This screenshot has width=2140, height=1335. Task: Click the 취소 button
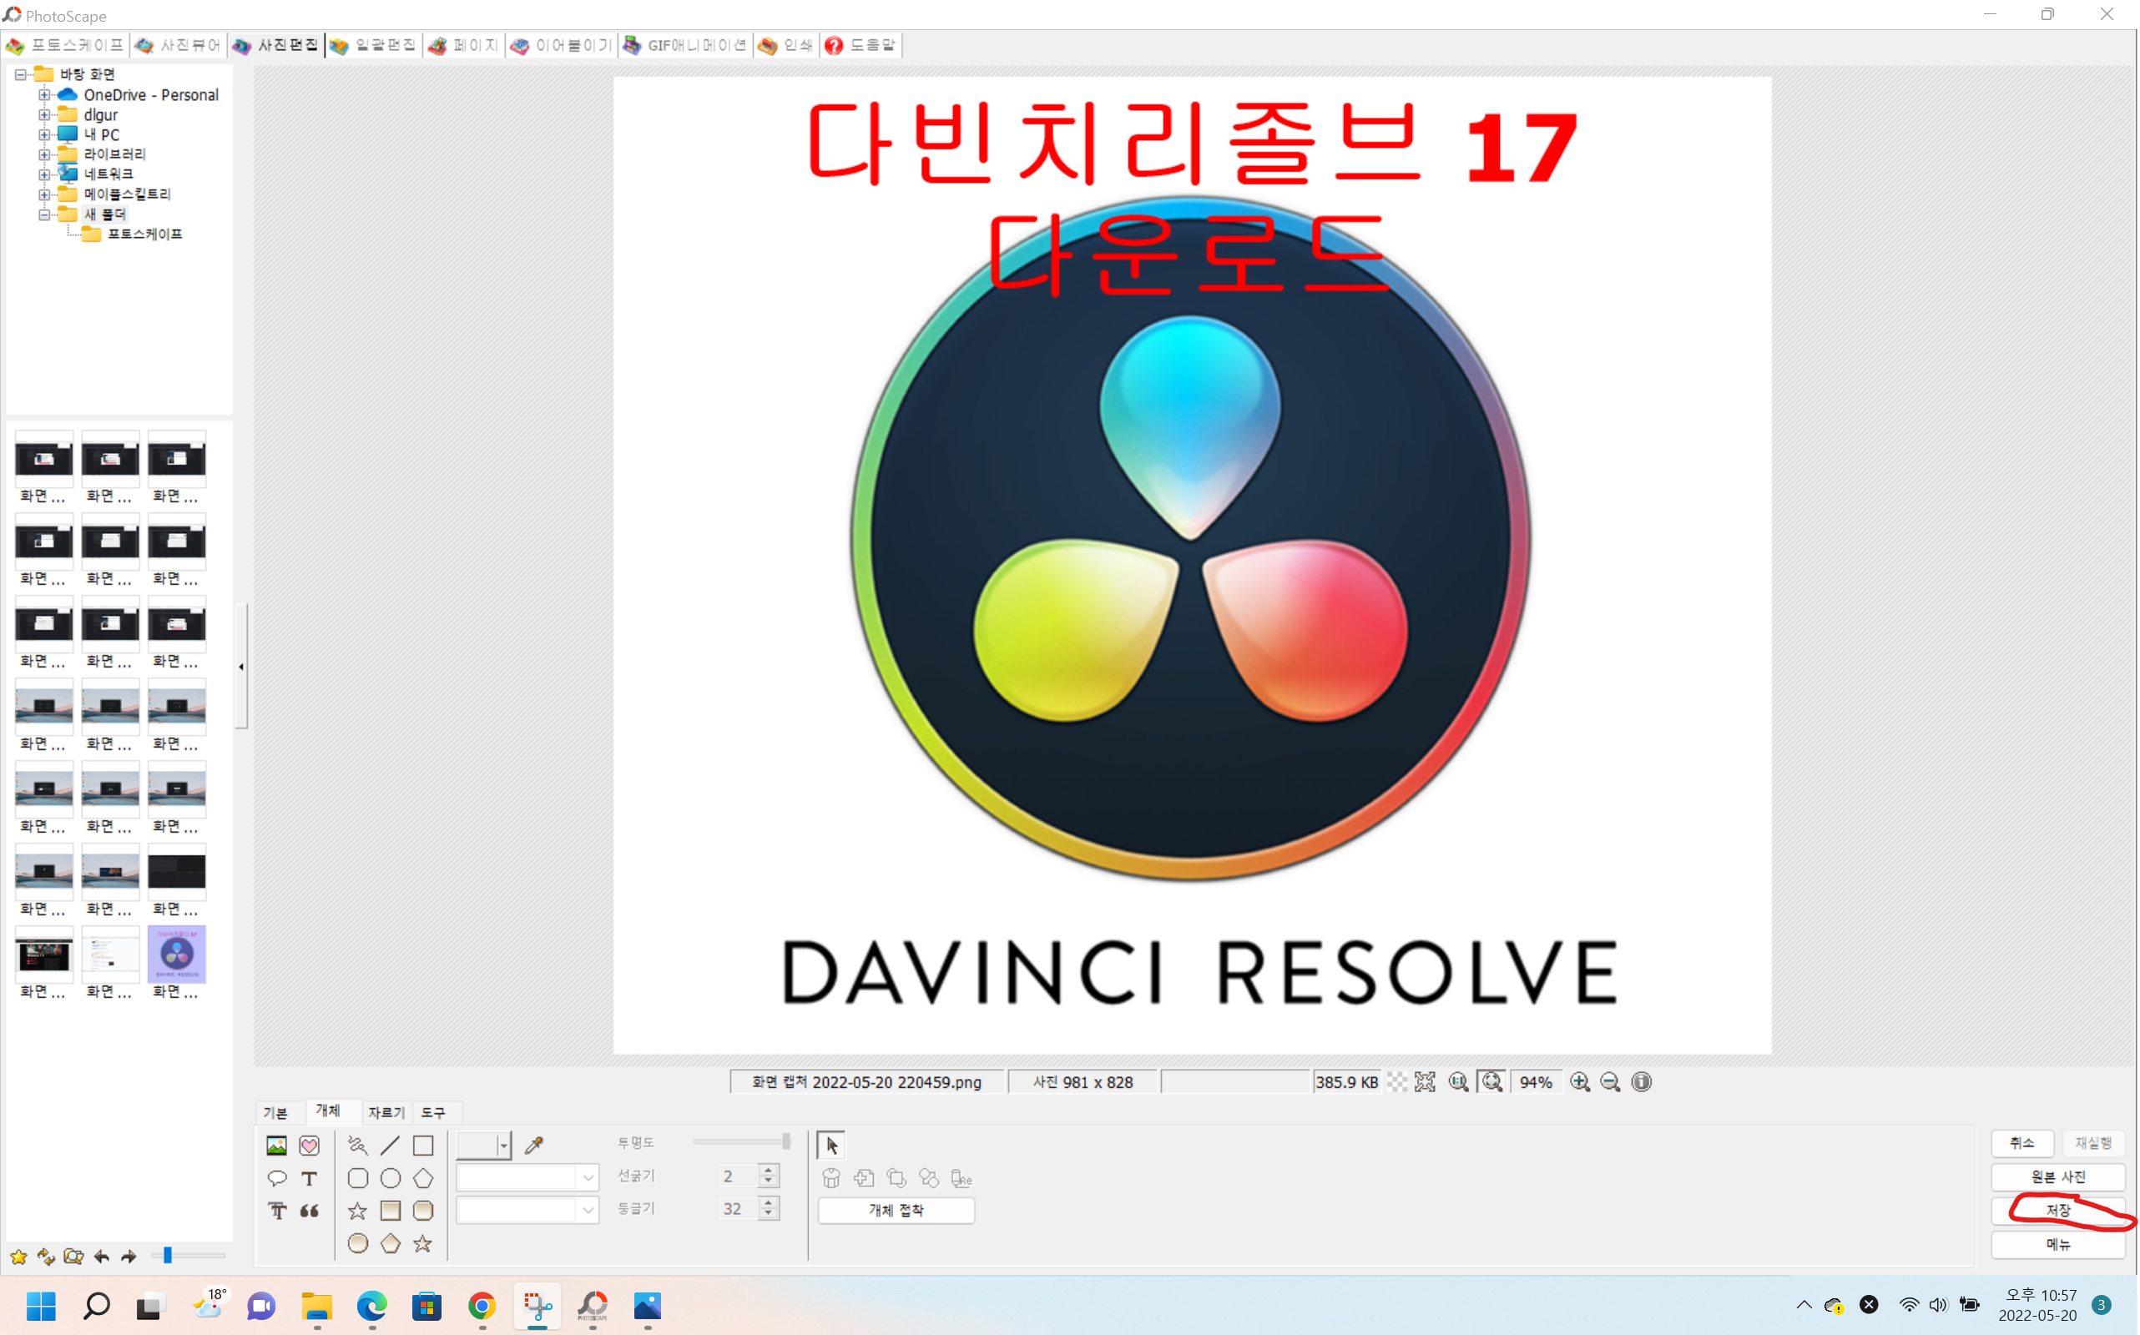[2022, 1143]
